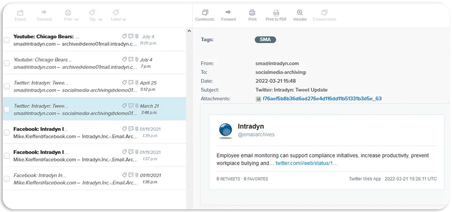Screen dimensions: 453x212
Task: Check the March 21 Twitter email checkbox
Action: click(7, 109)
